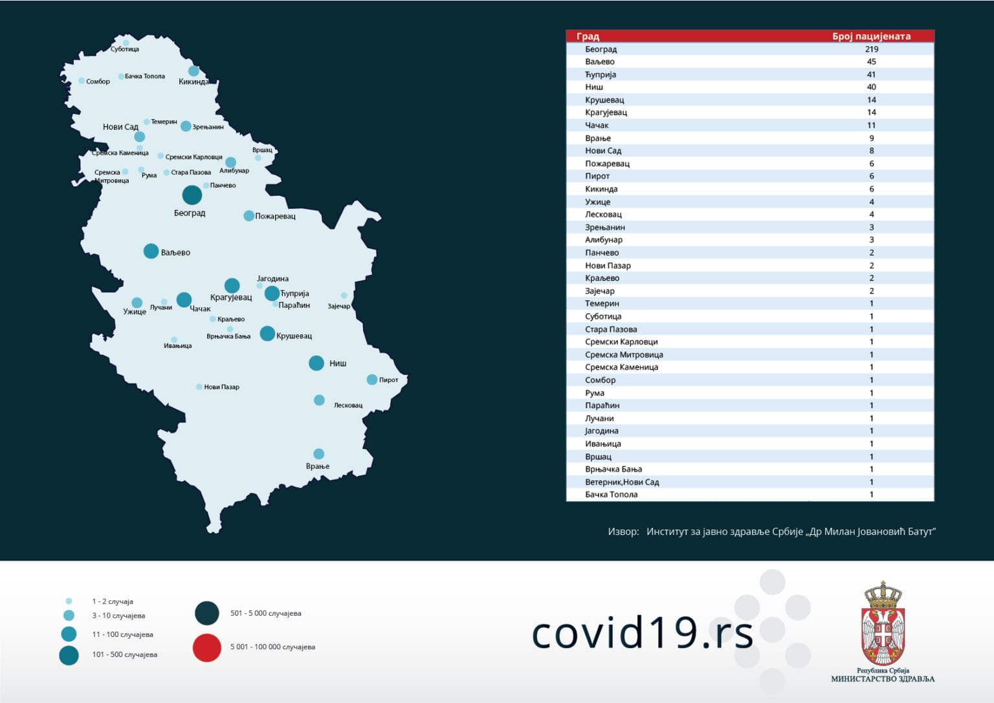Screen dimensions: 994x703
Task: Select the Пожаревац circle on map
Action: pyautogui.click(x=248, y=215)
